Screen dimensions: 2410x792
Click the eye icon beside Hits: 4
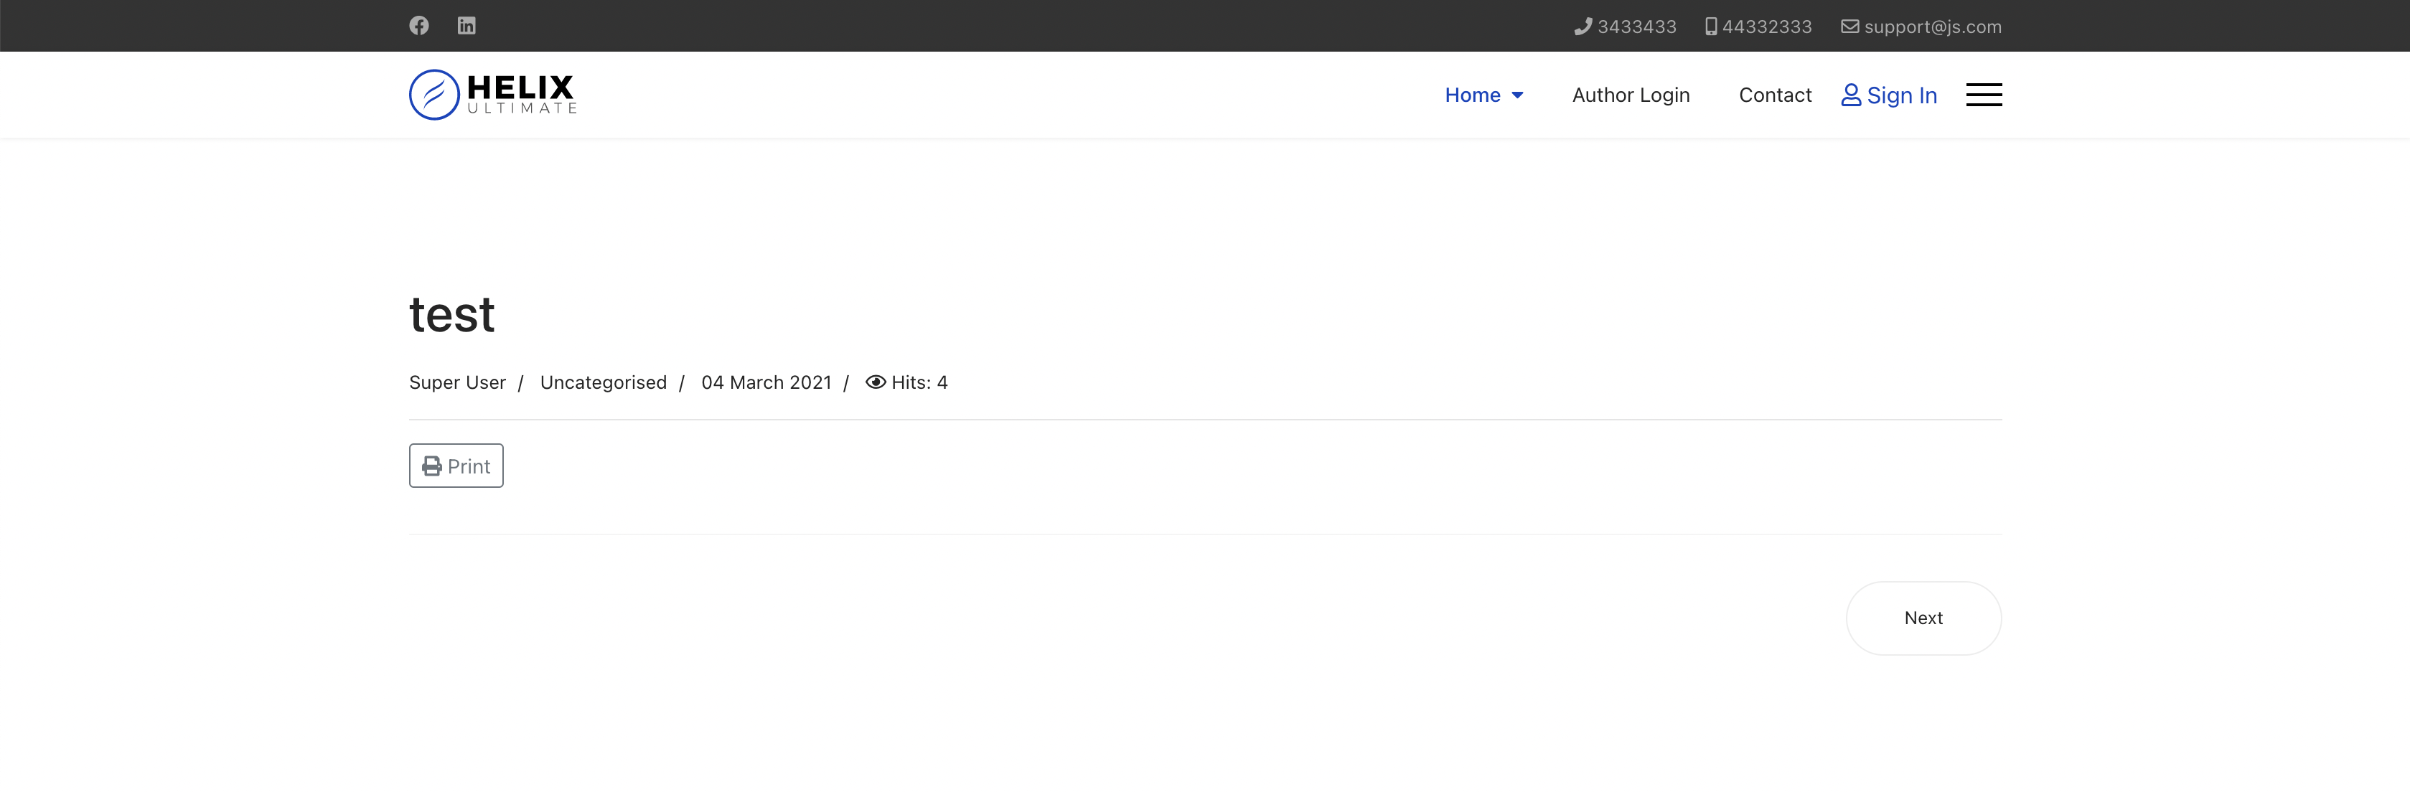click(x=876, y=382)
